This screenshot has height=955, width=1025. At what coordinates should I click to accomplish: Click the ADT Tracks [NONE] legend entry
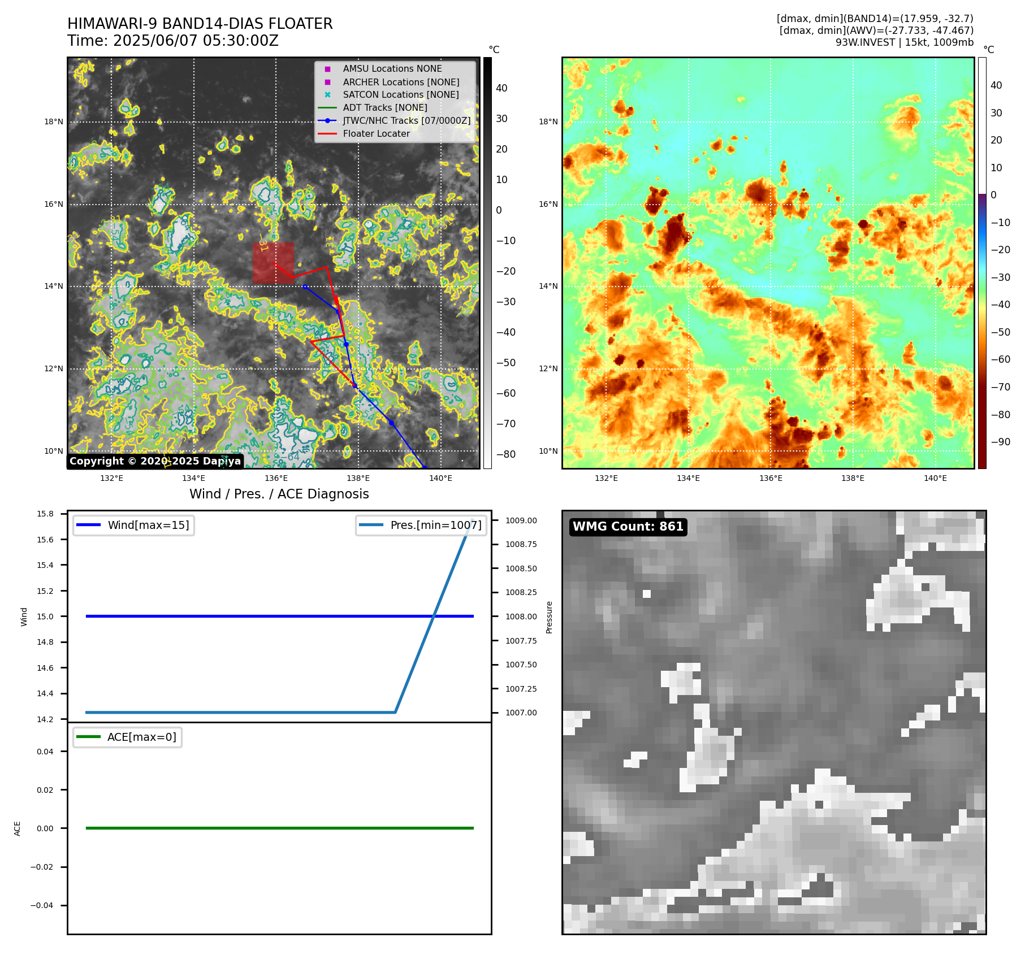click(385, 107)
